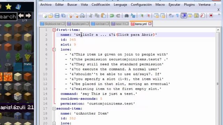
Task: Open the Plugins menu
Action: 189,5
